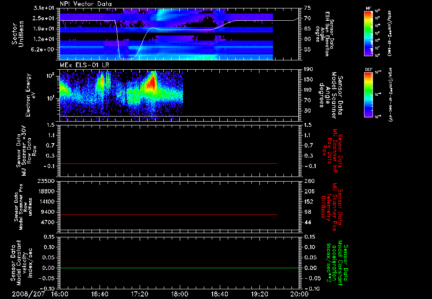This screenshot has width=432, height=299.
Task: Click the '14100' scanner position tick
Action: click(46, 201)
